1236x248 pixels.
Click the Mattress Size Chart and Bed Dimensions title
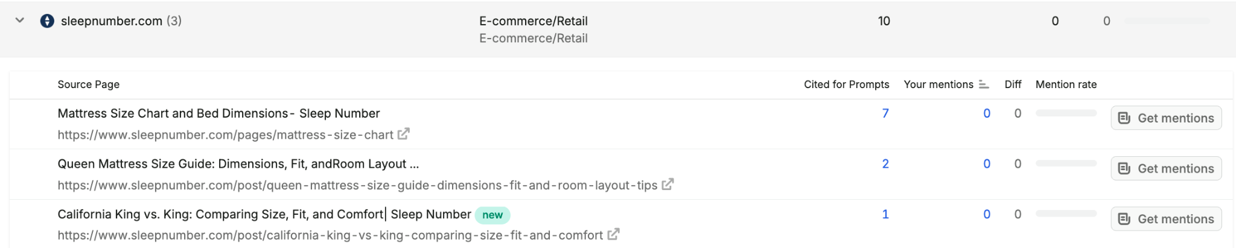[218, 113]
